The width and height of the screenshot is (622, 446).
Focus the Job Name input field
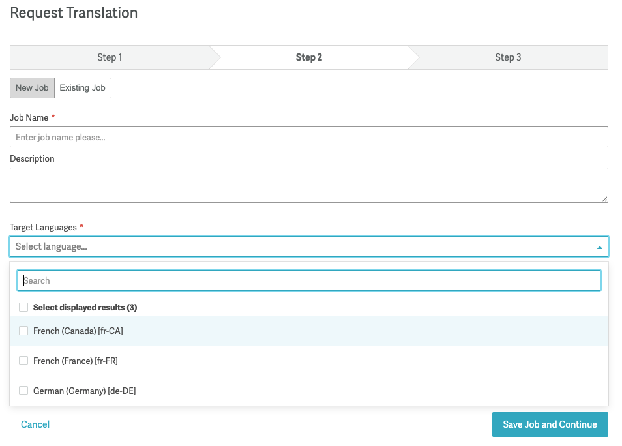[x=309, y=137]
